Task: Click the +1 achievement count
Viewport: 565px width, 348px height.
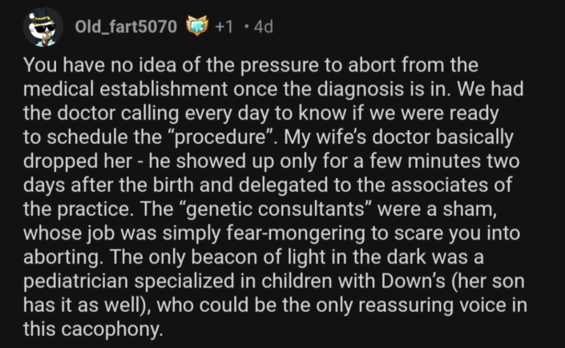Action: coord(224,26)
